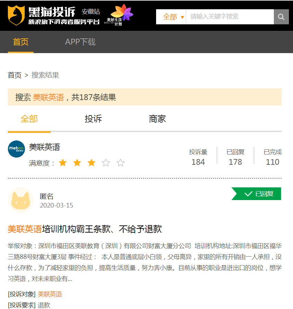Click the 首页 breadcrumb link
The width and height of the screenshot is (293, 309).
click(14, 75)
